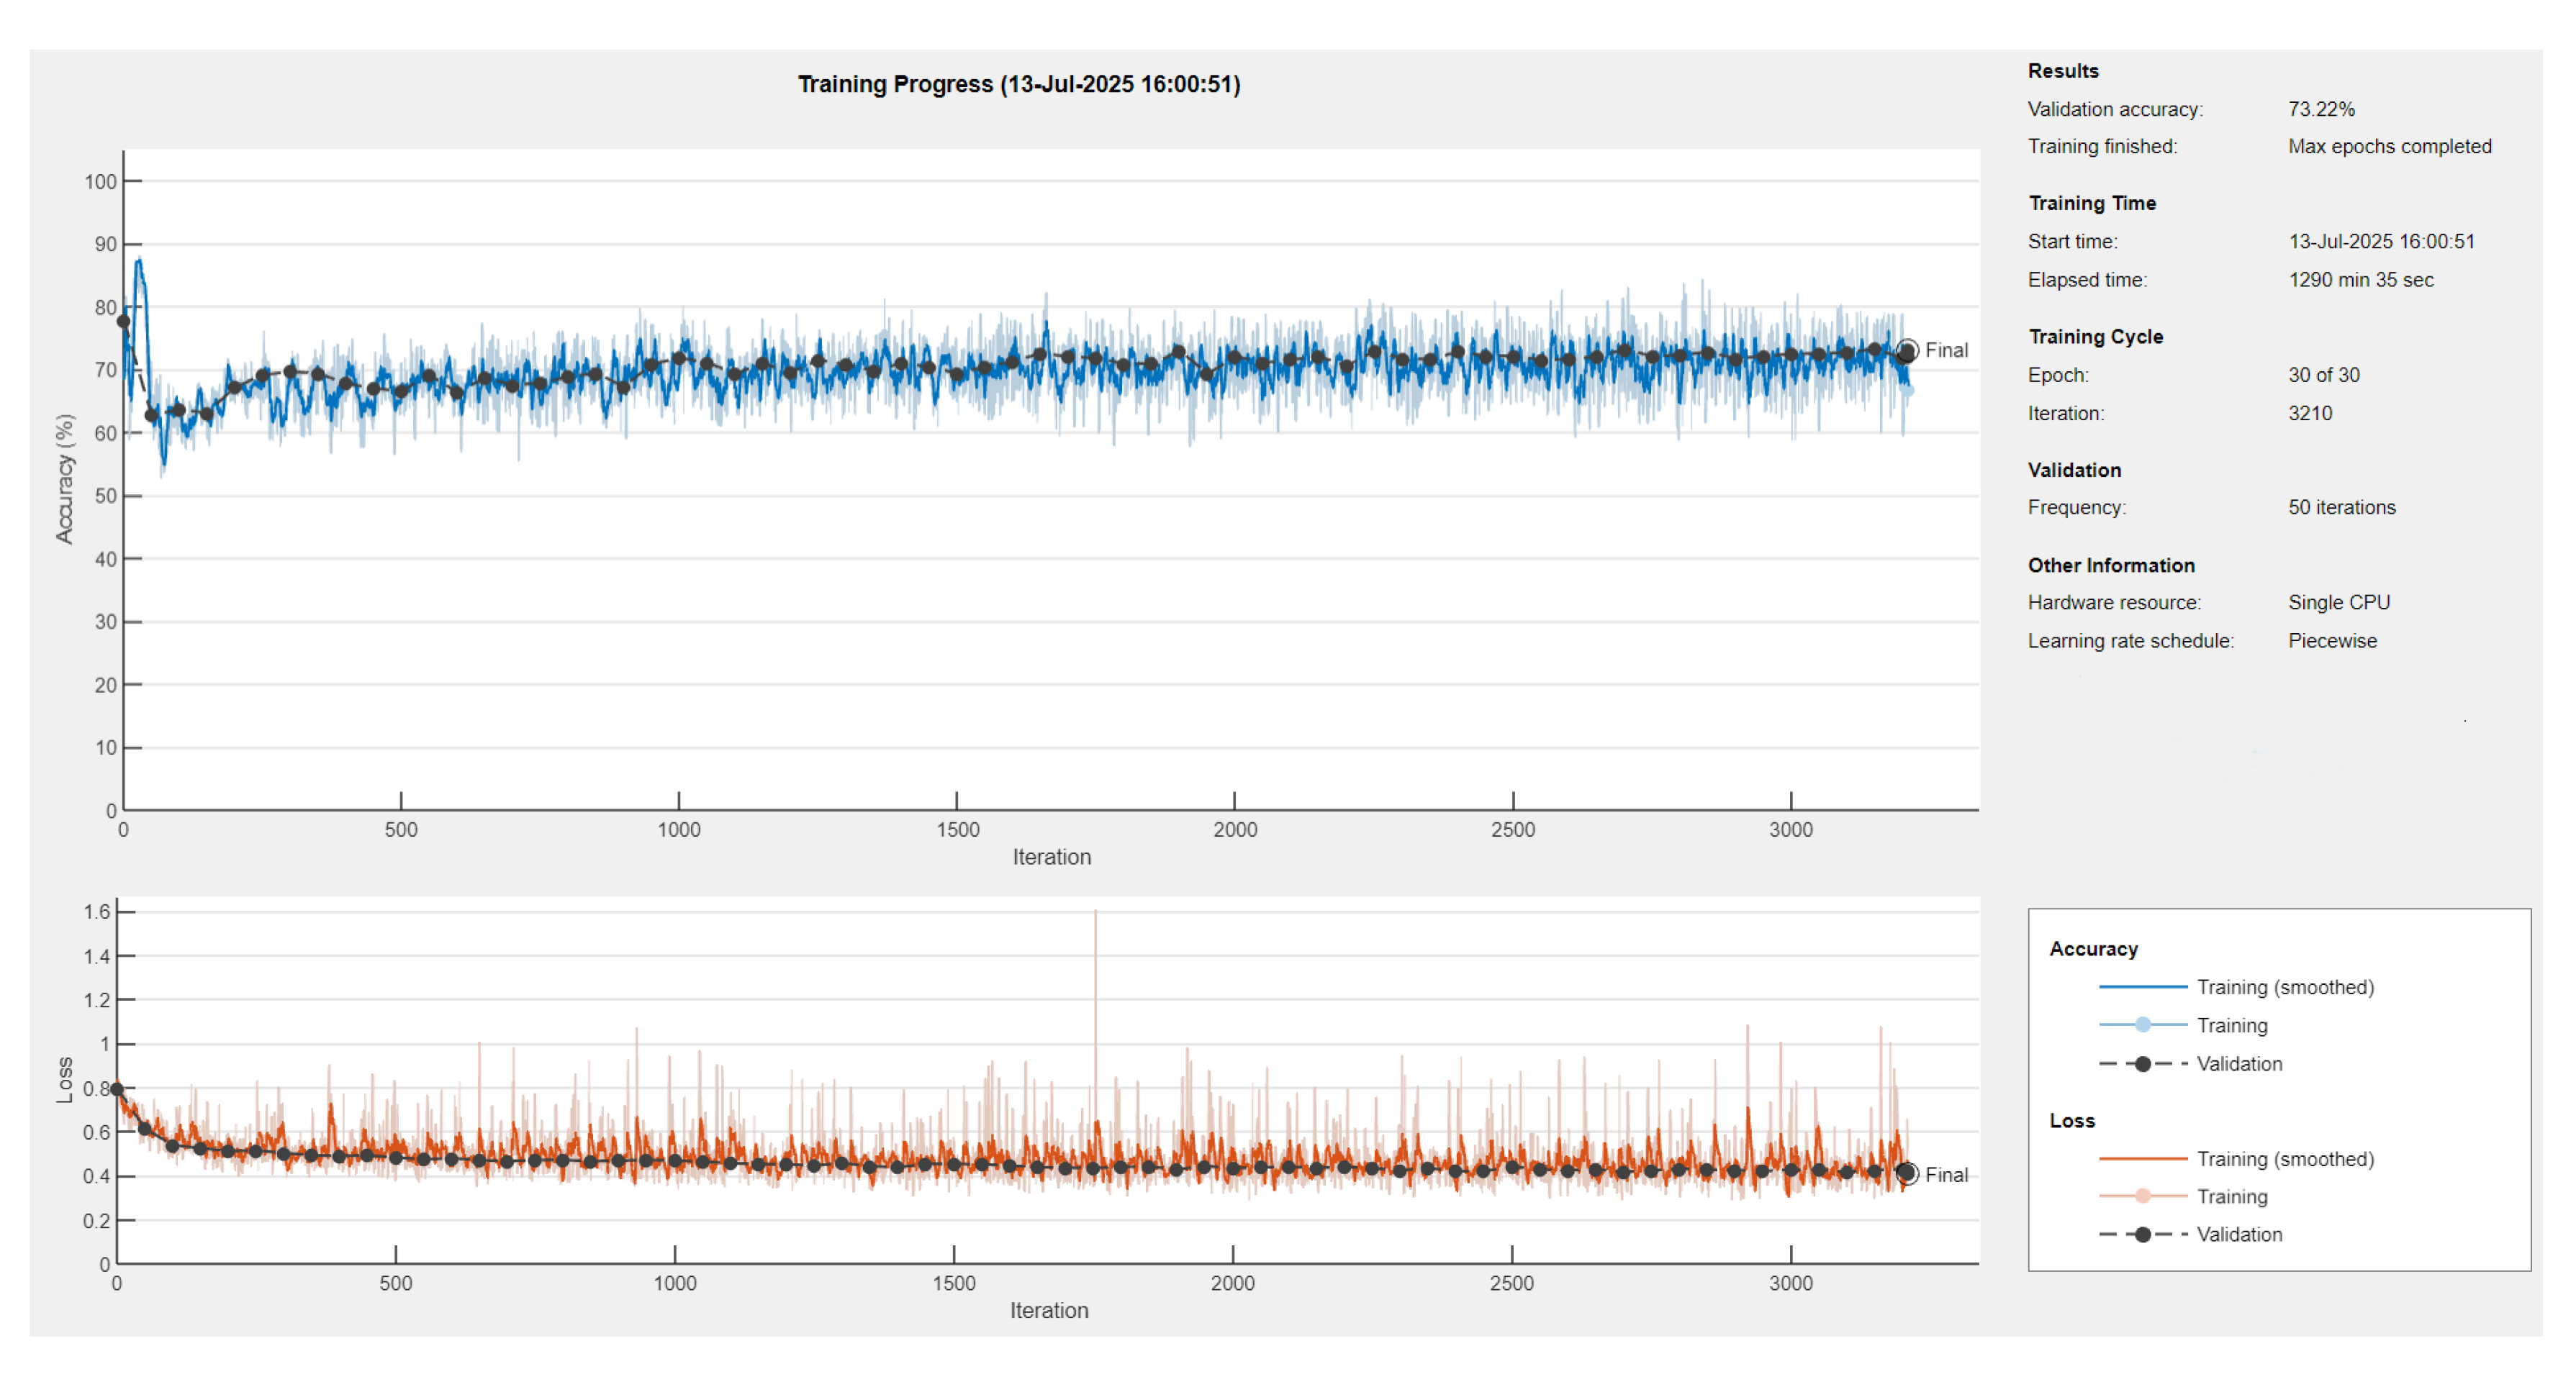Click the Training Progress plot title
Screen dimensions: 2576x1382
[1018, 85]
